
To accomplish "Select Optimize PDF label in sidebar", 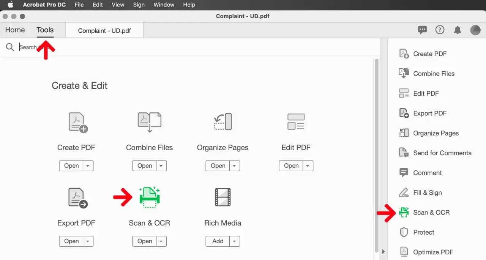I will [433, 252].
